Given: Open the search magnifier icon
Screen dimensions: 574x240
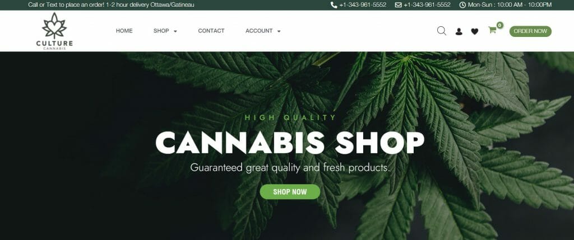Looking at the screenshot, I should [x=442, y=31].
